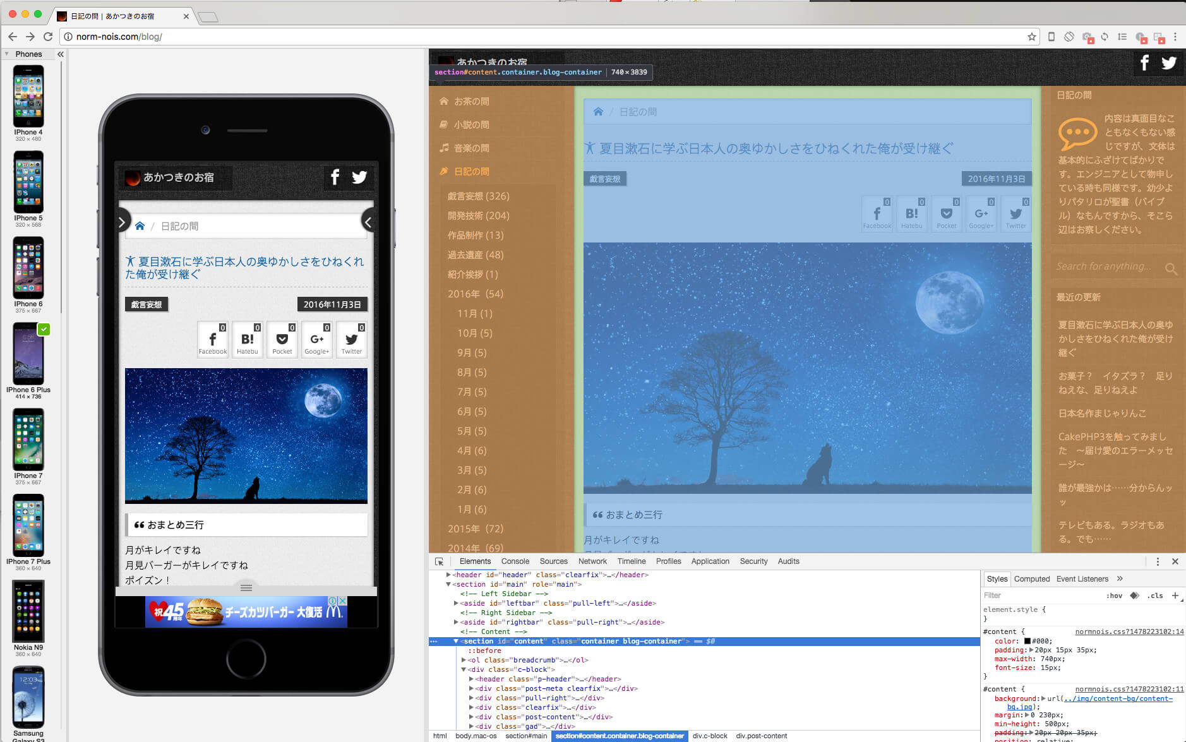Show more Styles pane tabs via the double chevron
Screen dimensions: 1186x742
point(1120,578)
